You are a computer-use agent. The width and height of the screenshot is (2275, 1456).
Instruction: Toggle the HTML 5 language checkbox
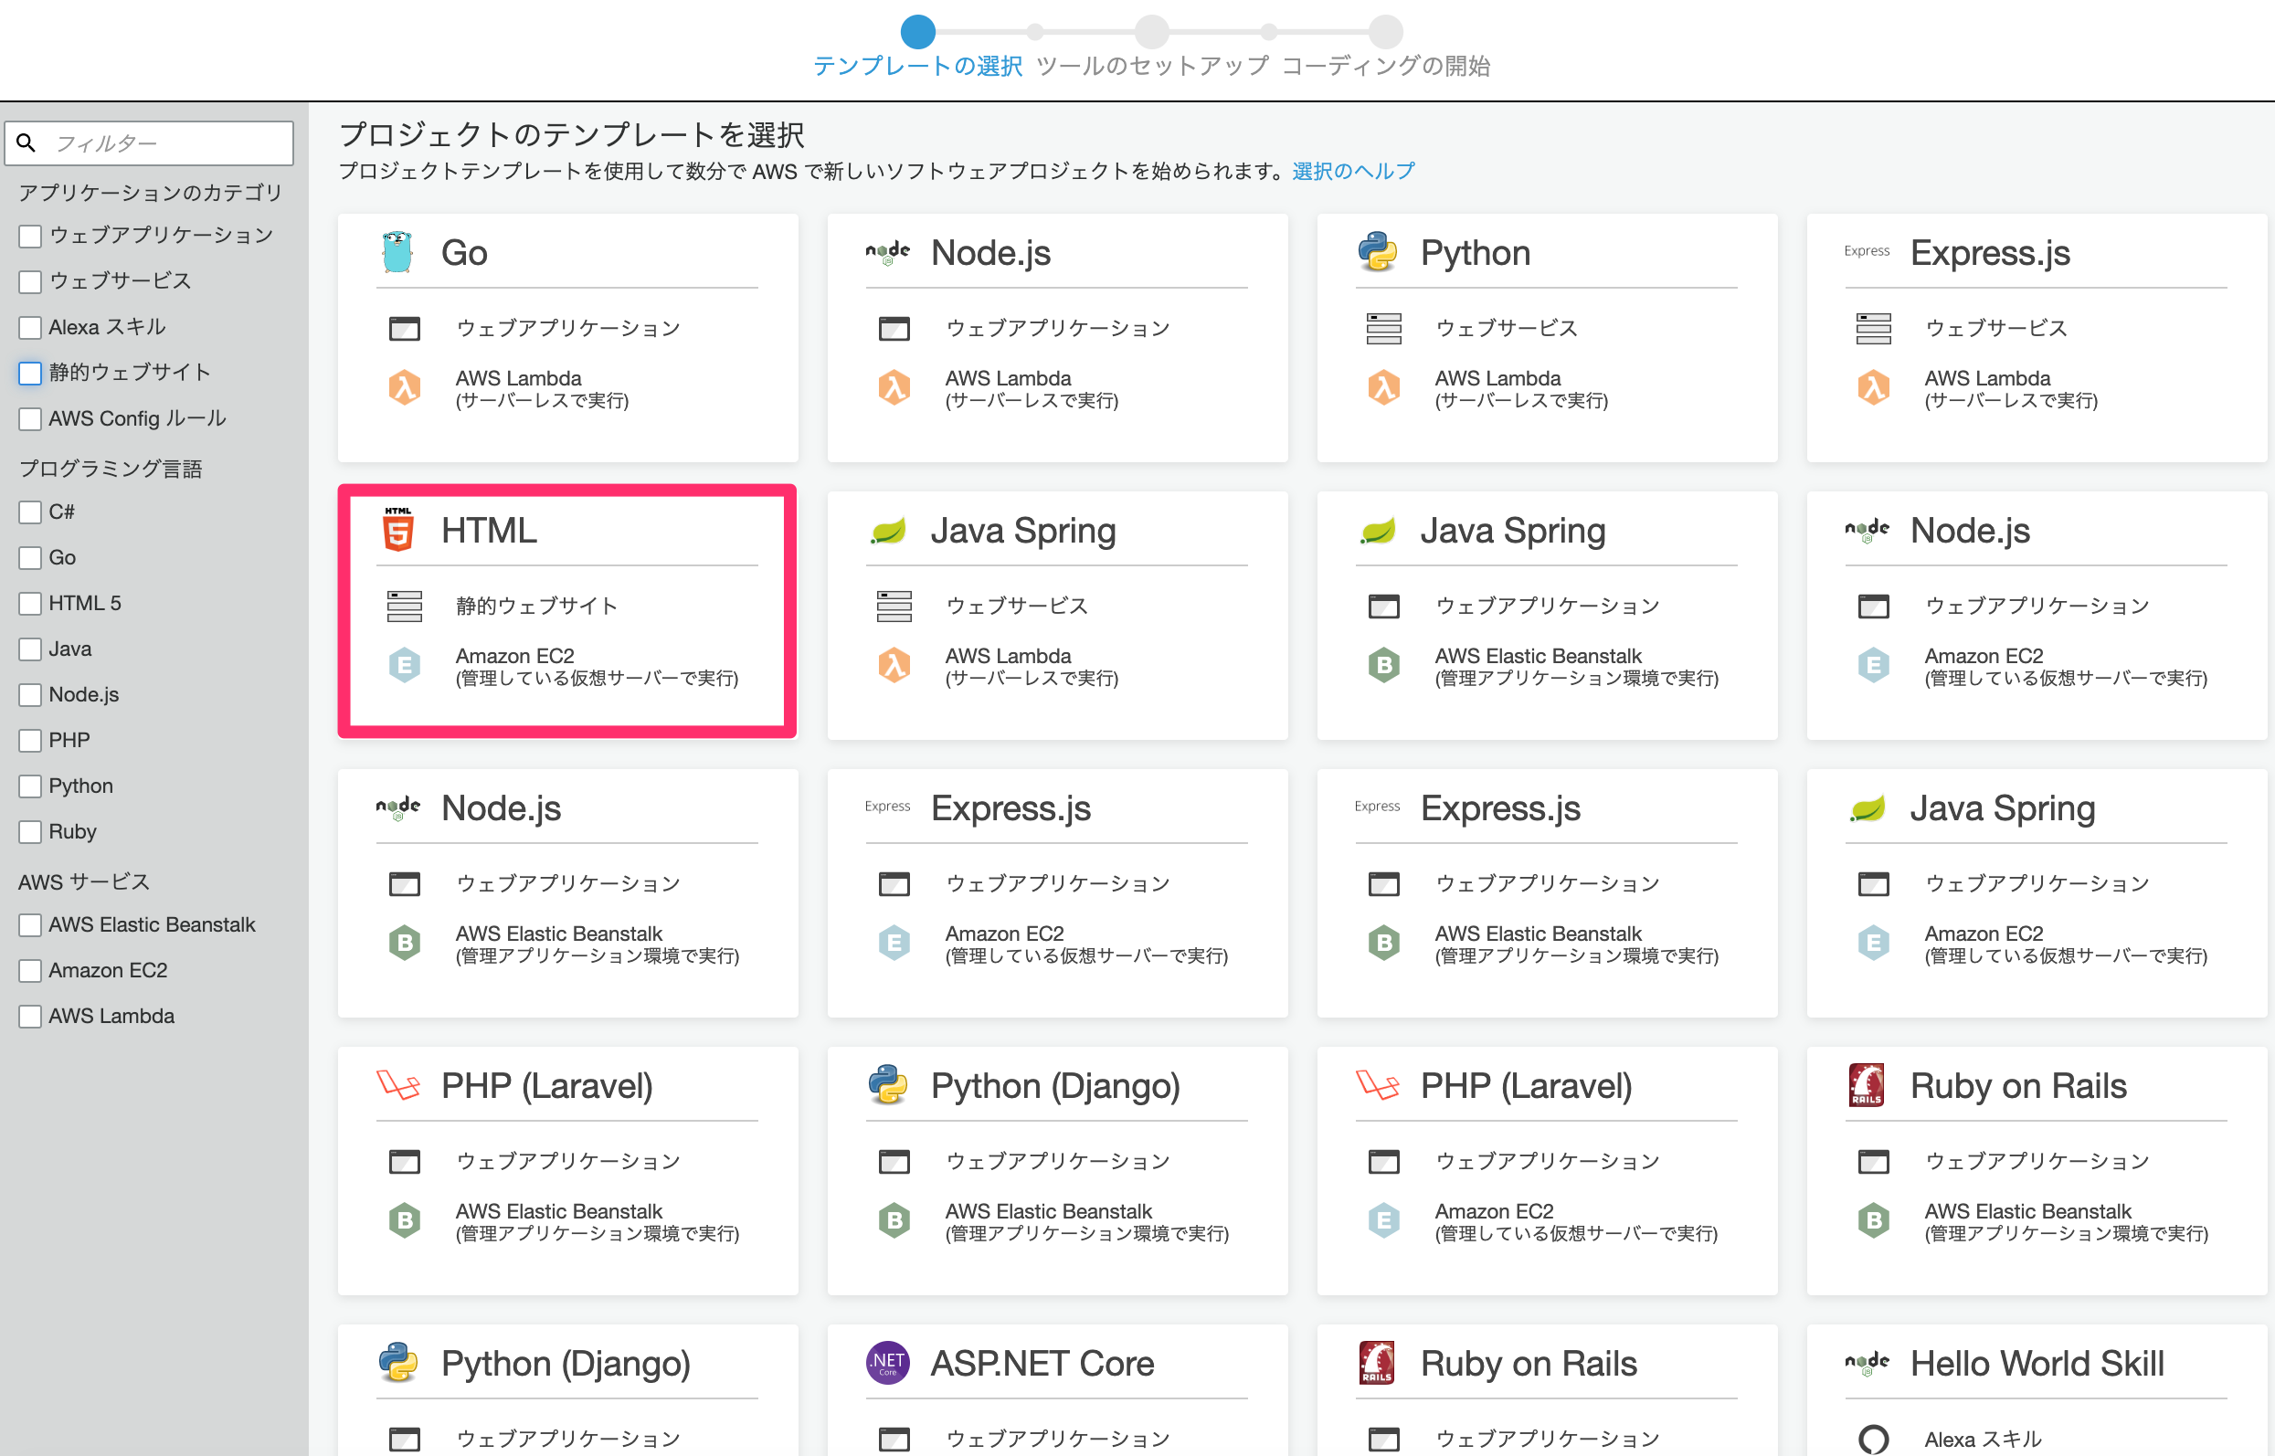tap(30, 603)
